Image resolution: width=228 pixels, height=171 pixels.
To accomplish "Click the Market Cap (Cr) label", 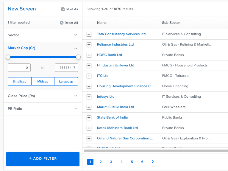I will pos(21,48).
